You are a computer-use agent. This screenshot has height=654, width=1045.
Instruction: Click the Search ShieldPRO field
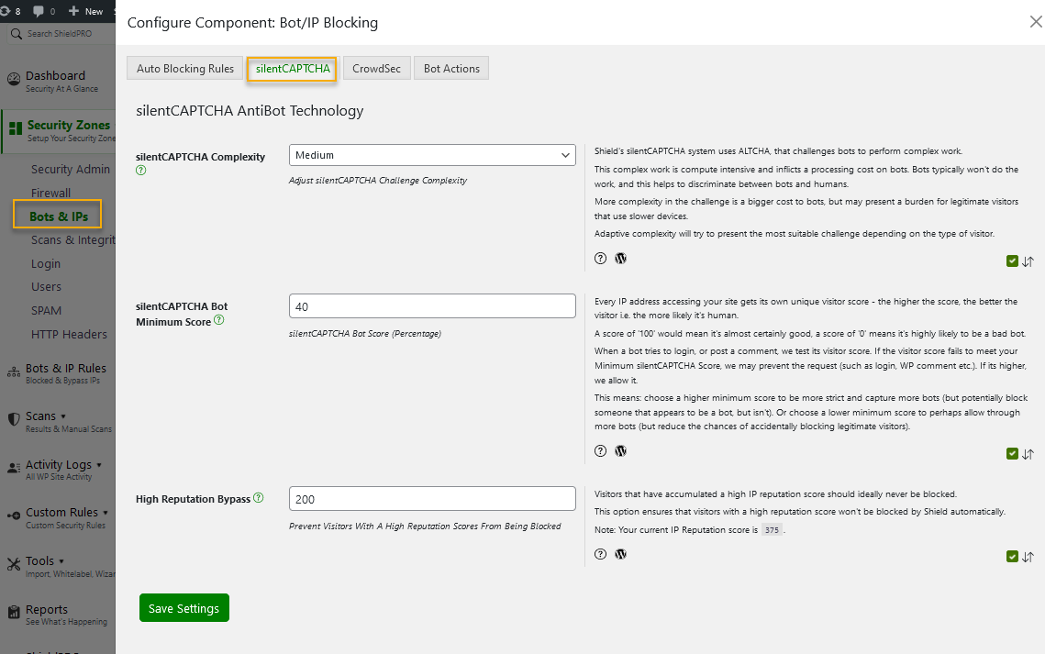(60, 33)
